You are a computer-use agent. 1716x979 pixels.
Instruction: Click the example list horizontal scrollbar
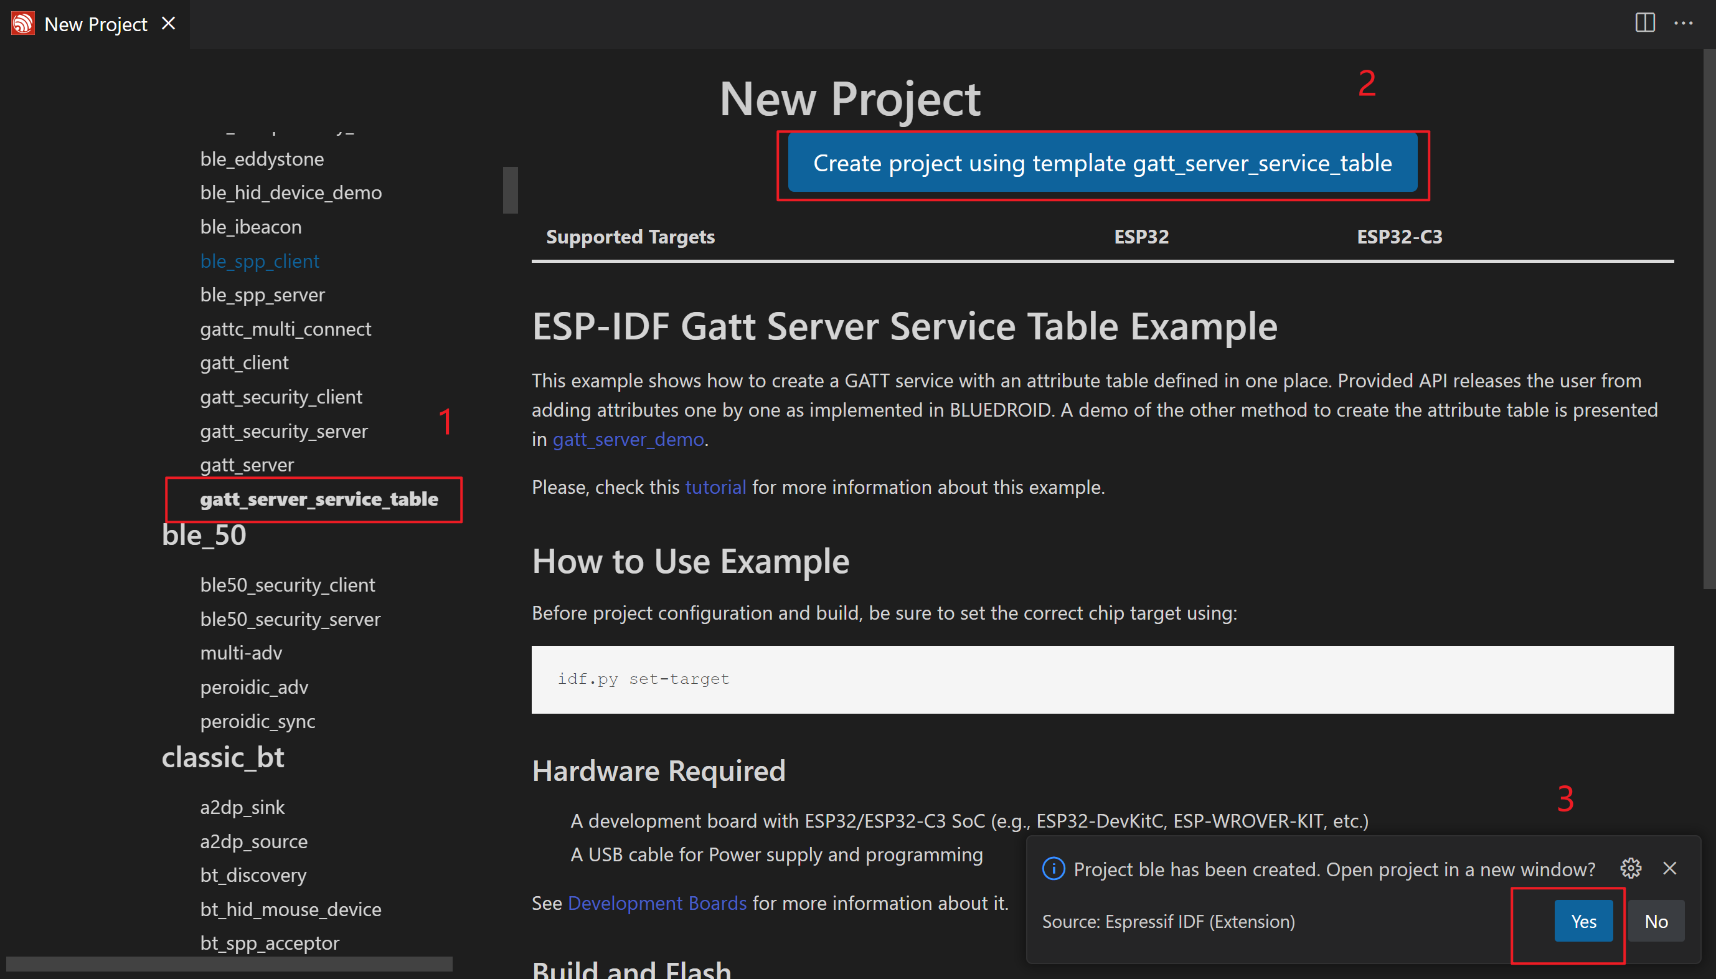(x=229, y=964)
